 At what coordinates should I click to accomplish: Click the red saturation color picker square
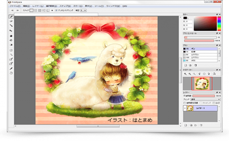[x=205, y=23]
